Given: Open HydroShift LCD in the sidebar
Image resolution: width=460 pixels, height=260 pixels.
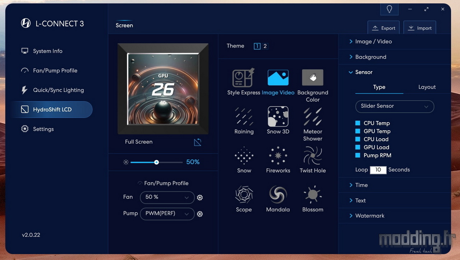Looking at the screenshot, I should point(51,110).
